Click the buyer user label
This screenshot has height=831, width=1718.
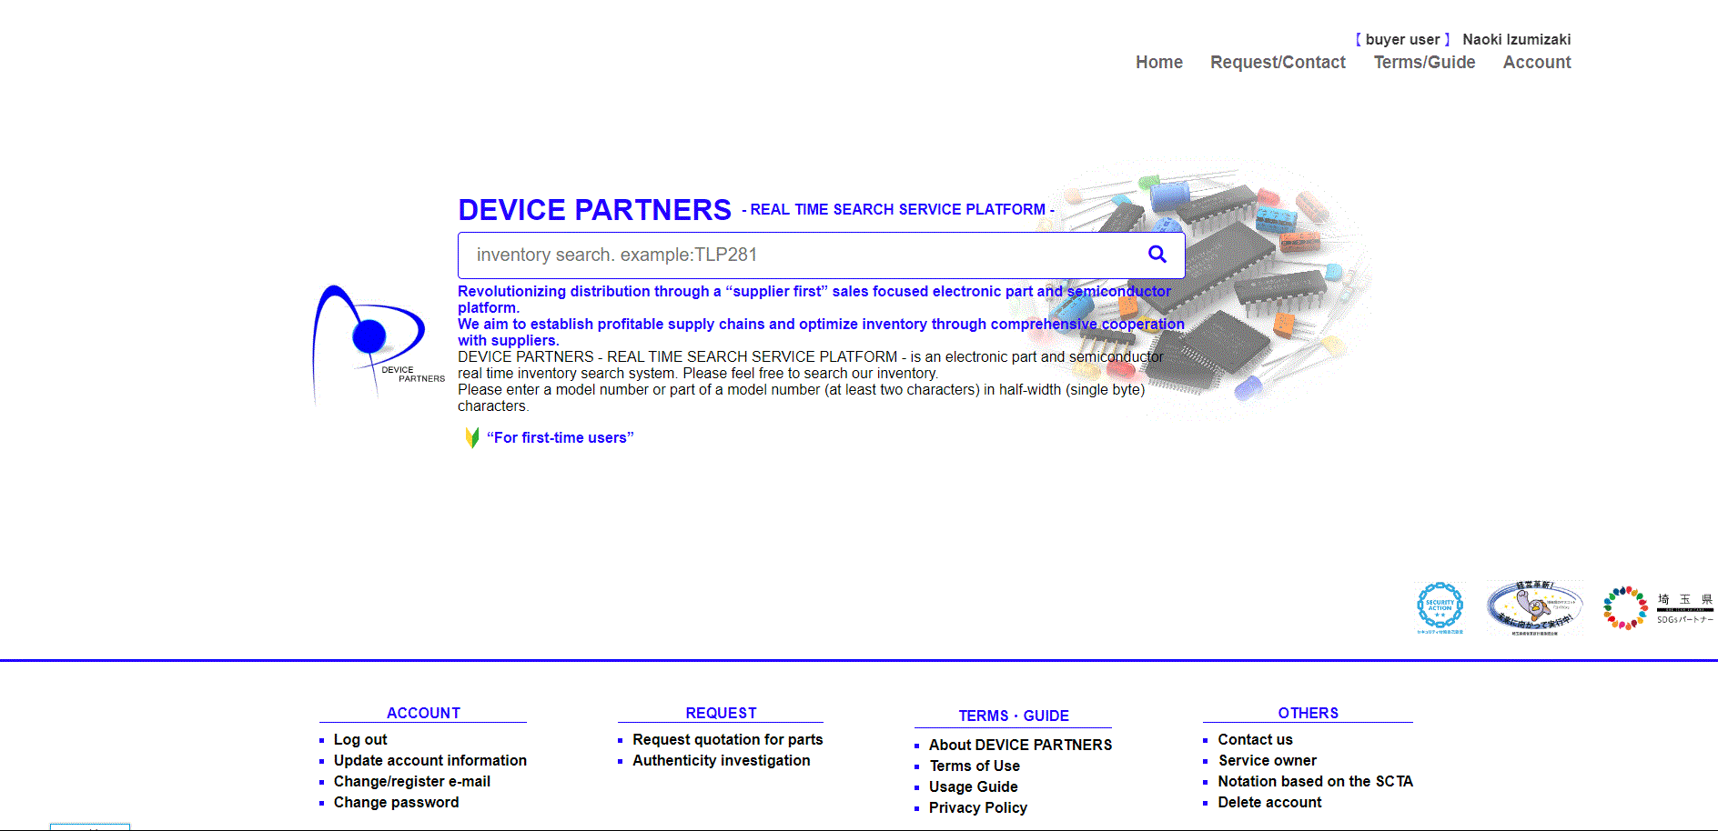click(x=1402, y=39)
